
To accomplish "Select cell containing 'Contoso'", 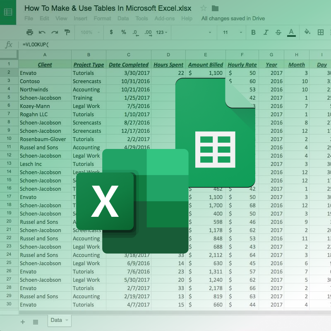I will click(45, 81).
